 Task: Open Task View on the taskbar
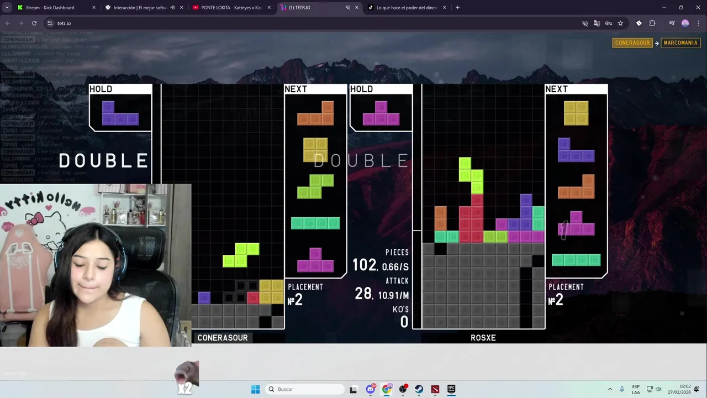click(x=353, y=389)
